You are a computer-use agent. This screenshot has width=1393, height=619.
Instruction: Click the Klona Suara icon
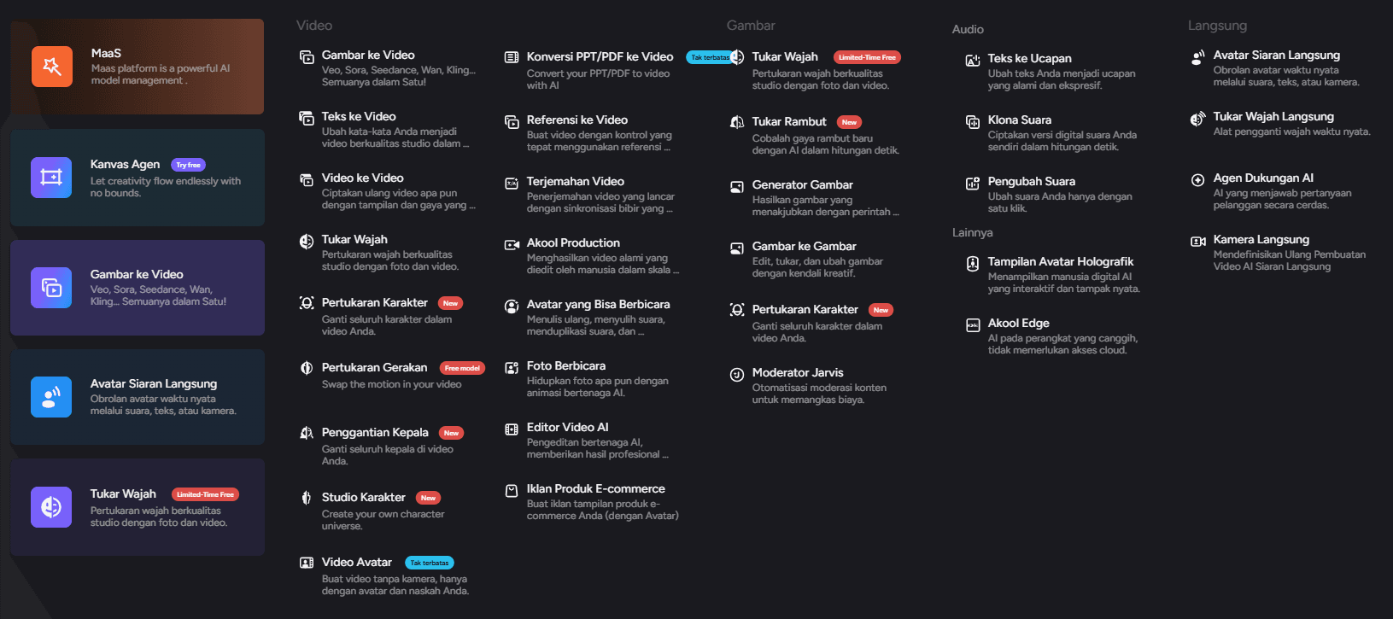(x=972, y=121)
